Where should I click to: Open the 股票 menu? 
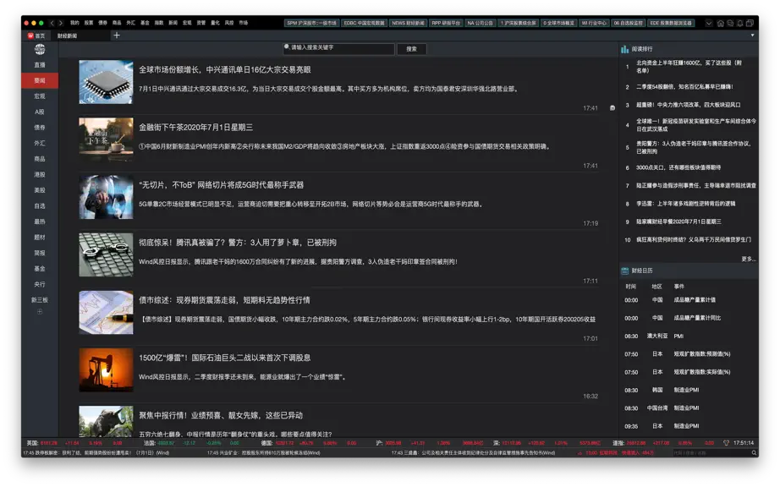89,23
